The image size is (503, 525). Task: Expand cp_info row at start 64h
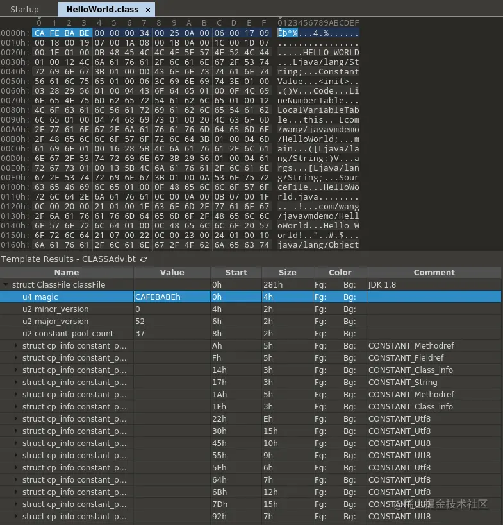(x=16, y=480)
